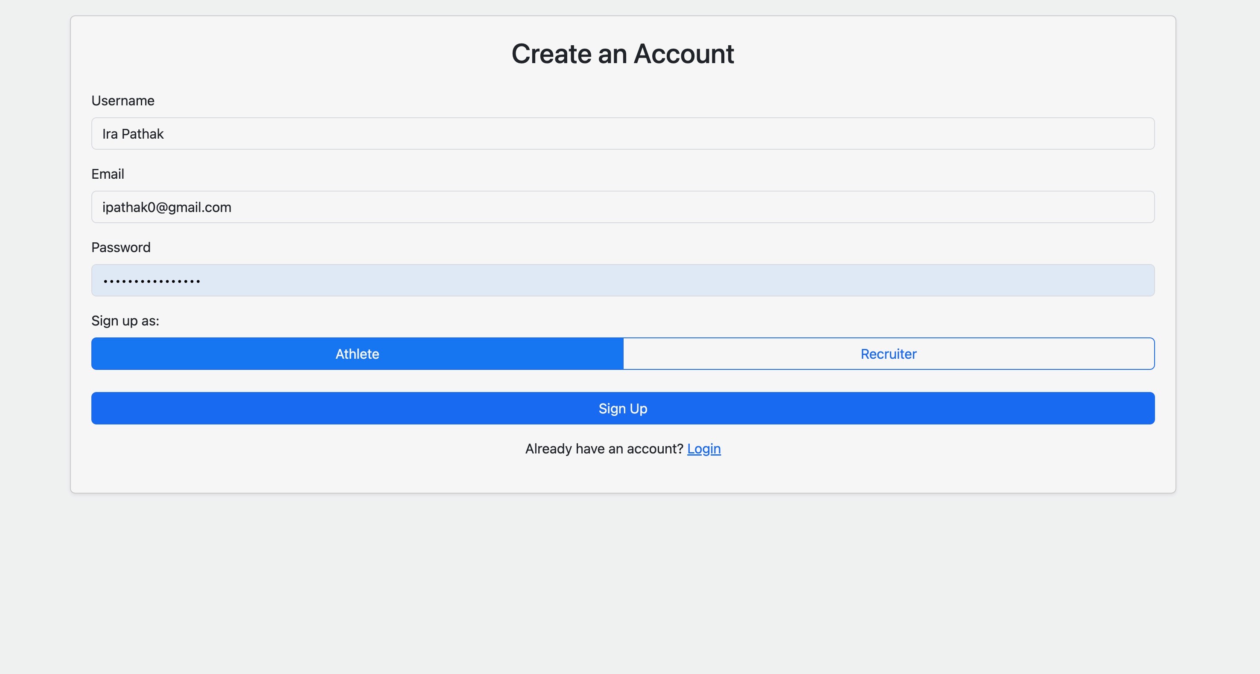Click 'Already have an account?' text

[604, 449]
